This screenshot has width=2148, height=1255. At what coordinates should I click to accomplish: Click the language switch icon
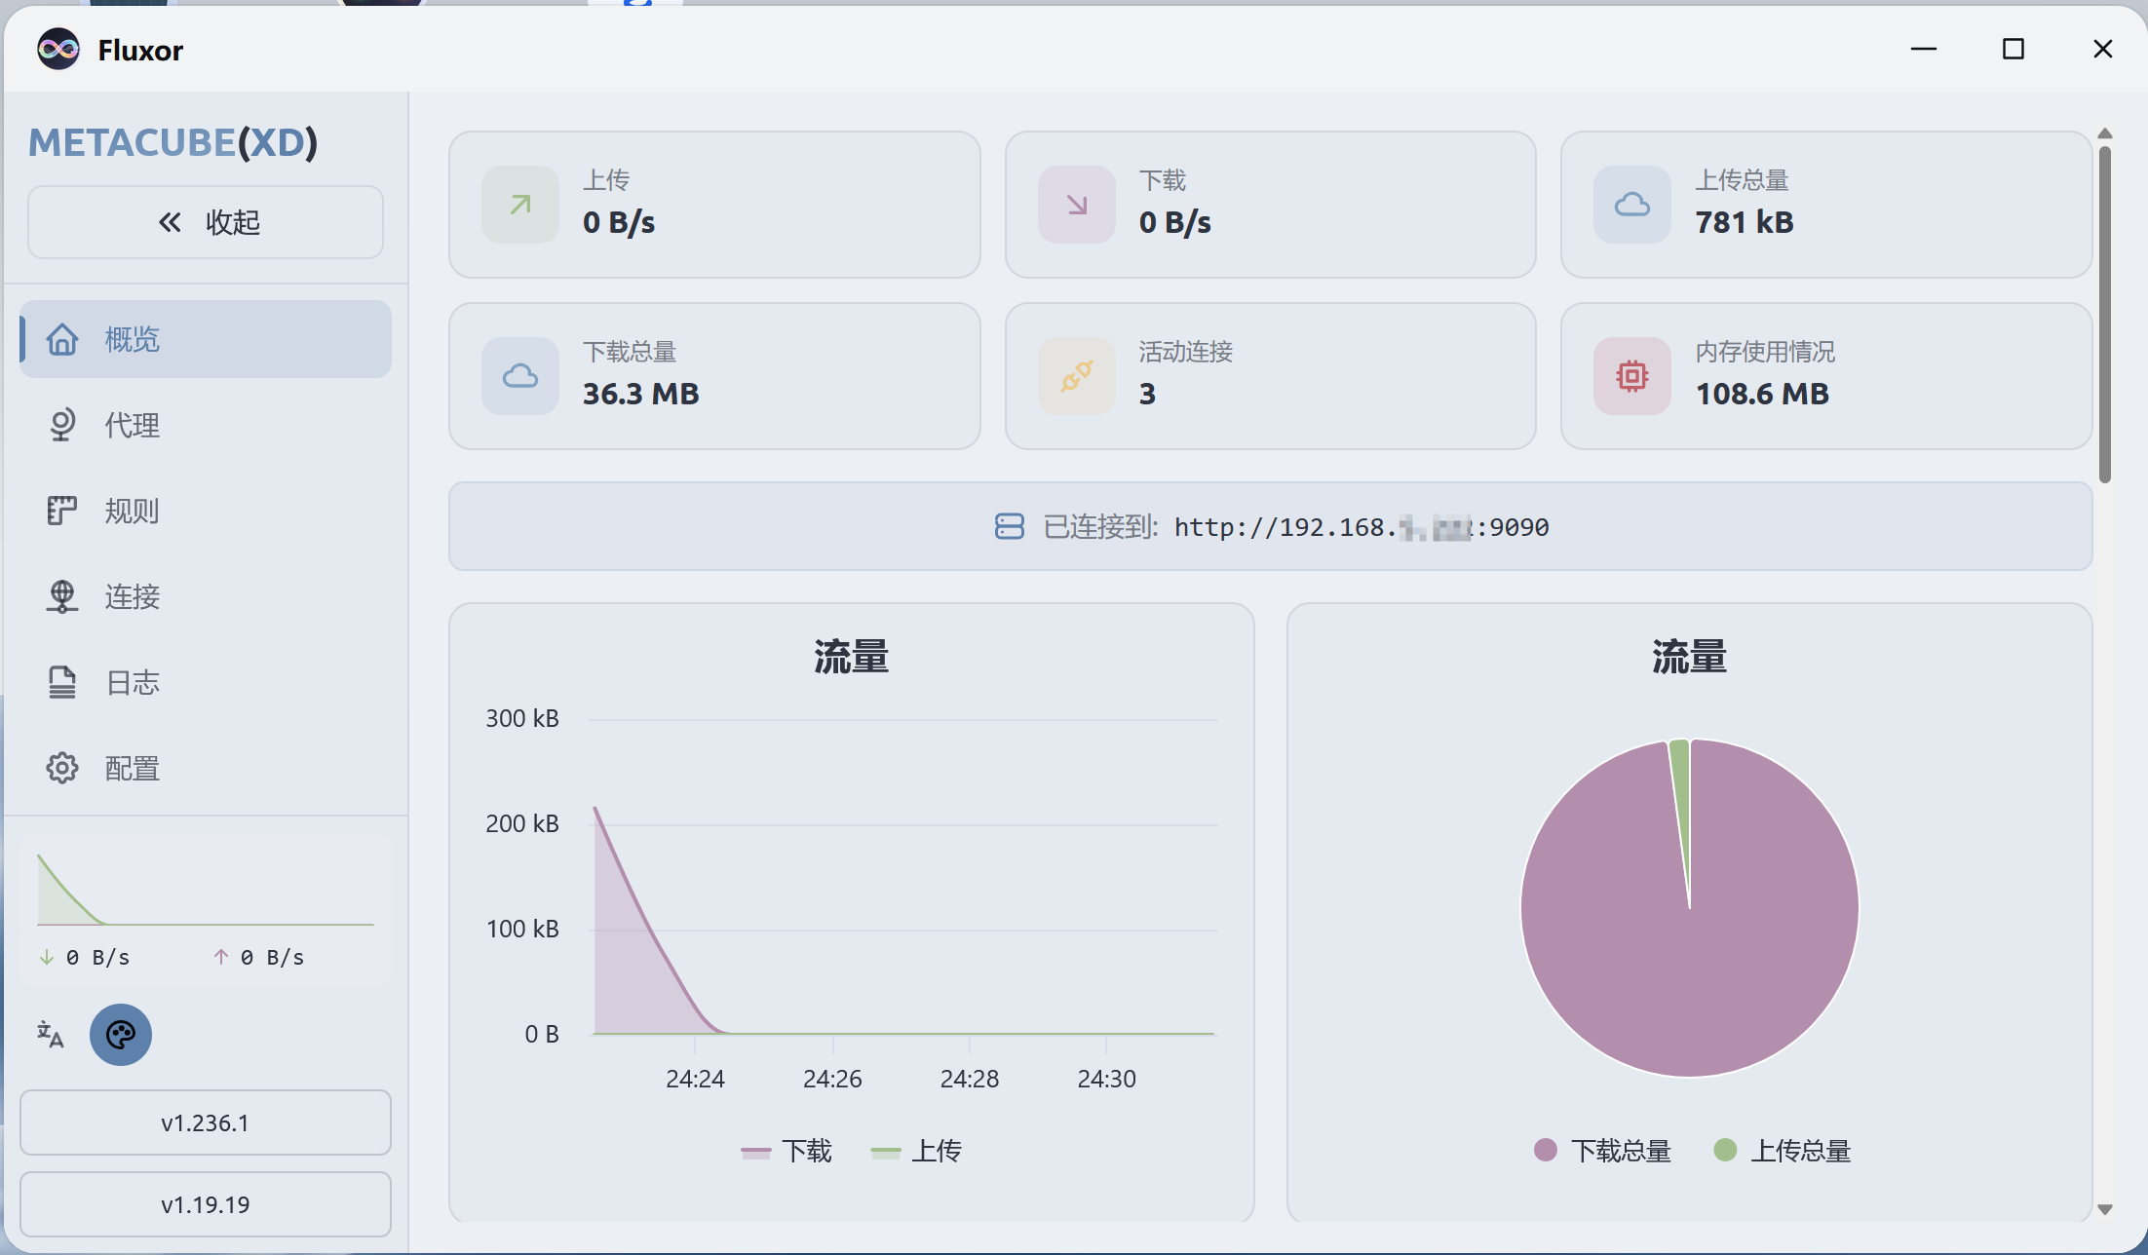point(50,1035)
